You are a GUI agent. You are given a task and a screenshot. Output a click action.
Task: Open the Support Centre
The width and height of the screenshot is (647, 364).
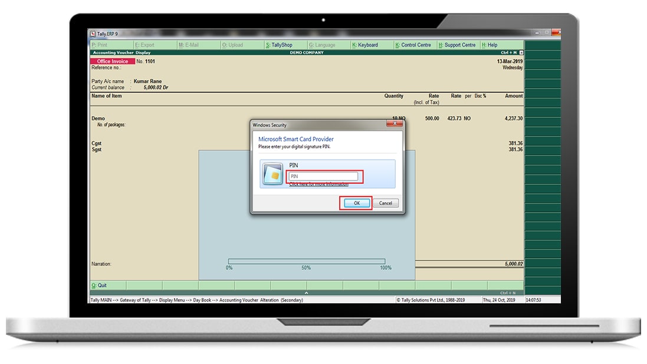tap(459, 45)
